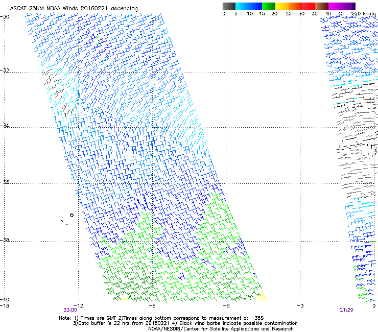This screenshot has height=332, width=378.
Task: Click the '5' label under the color bar
Action: [236, 13]
